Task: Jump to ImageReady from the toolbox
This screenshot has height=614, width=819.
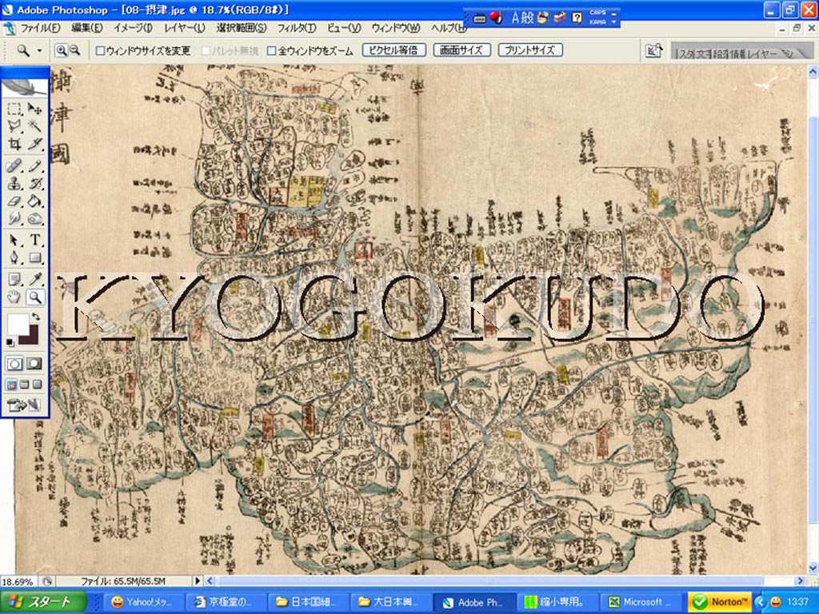Action: [x=25, y=404]
